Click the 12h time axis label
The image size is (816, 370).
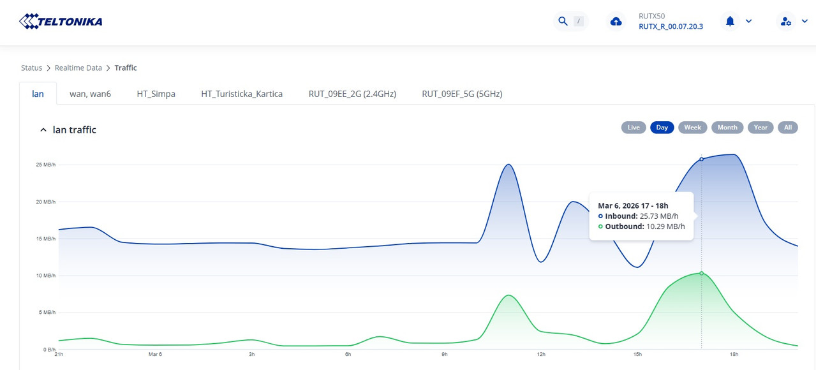click(541, 355)
